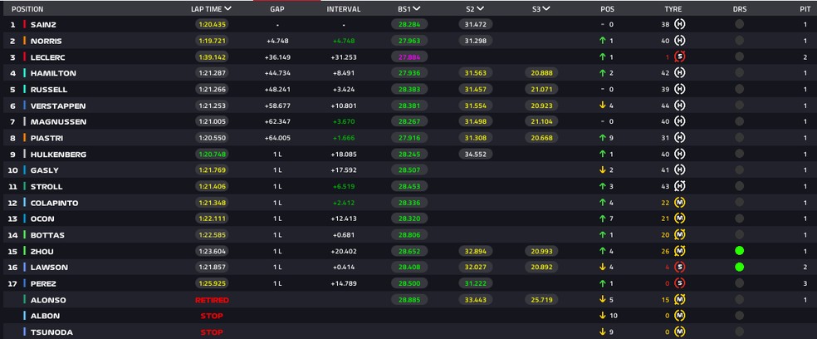Image resolution: width=817 pixels, height=339 pixels.
Task: Click the red RETIRED status for Alonso
Action: [212, 301]
